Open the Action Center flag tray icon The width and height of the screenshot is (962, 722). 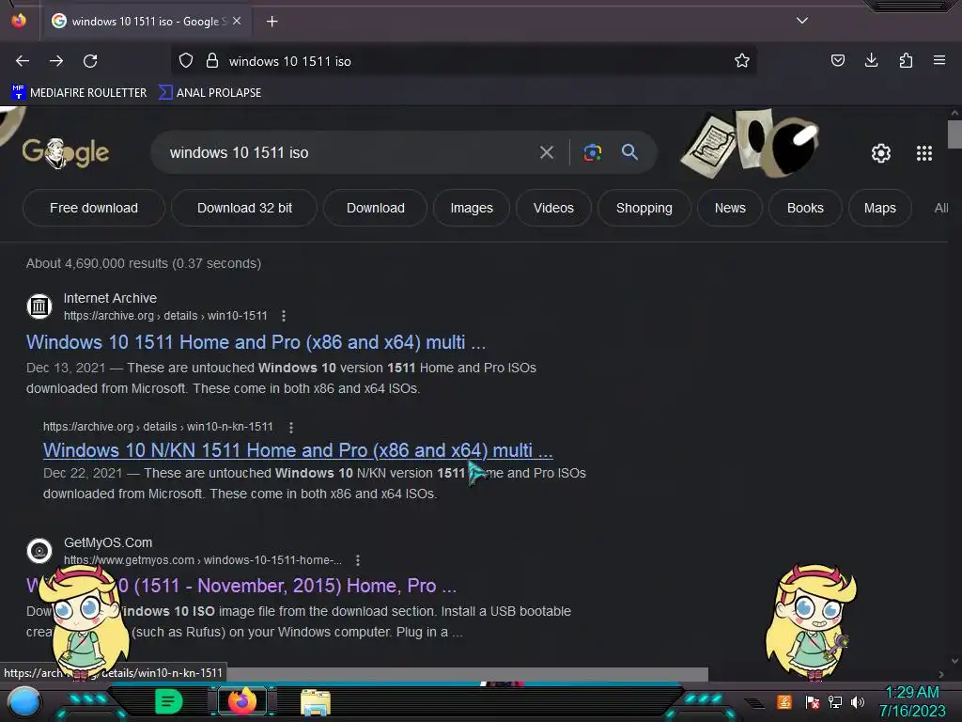pyautogui.click(x=813, y=701)
